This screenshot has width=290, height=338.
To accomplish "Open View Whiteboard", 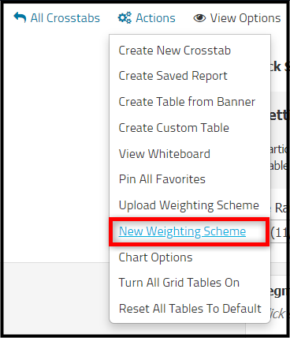I will tap(165, 154).
